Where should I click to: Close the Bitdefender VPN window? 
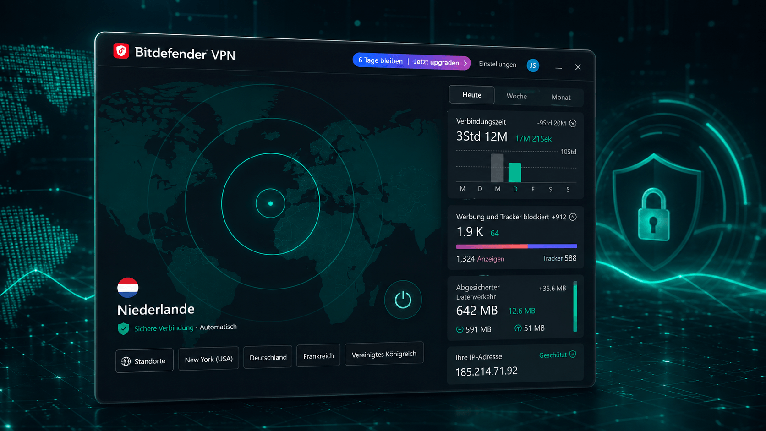coord(578,67)
